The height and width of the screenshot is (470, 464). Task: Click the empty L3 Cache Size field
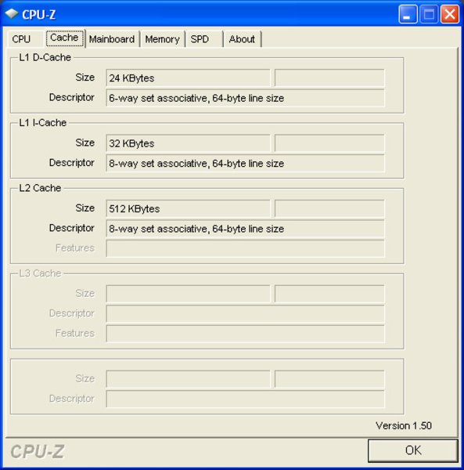point(188,294)
